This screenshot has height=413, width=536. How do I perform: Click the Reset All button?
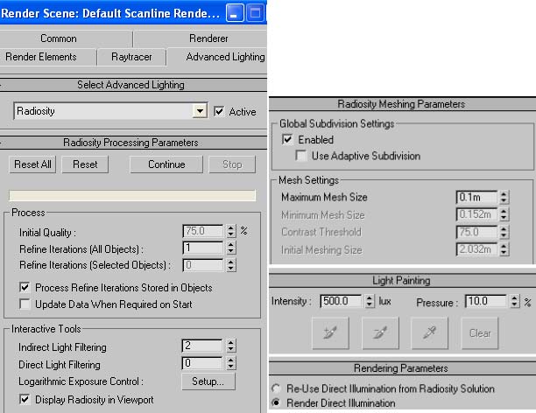click(x=32, y=164)
